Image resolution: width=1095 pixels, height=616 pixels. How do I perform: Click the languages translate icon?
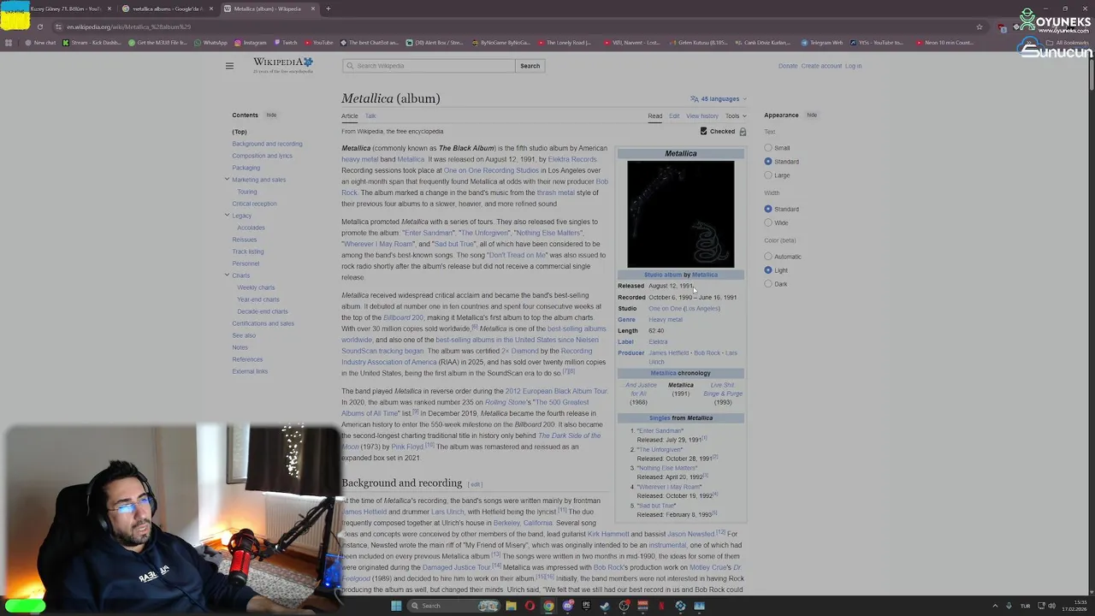(x=695, y=98)
